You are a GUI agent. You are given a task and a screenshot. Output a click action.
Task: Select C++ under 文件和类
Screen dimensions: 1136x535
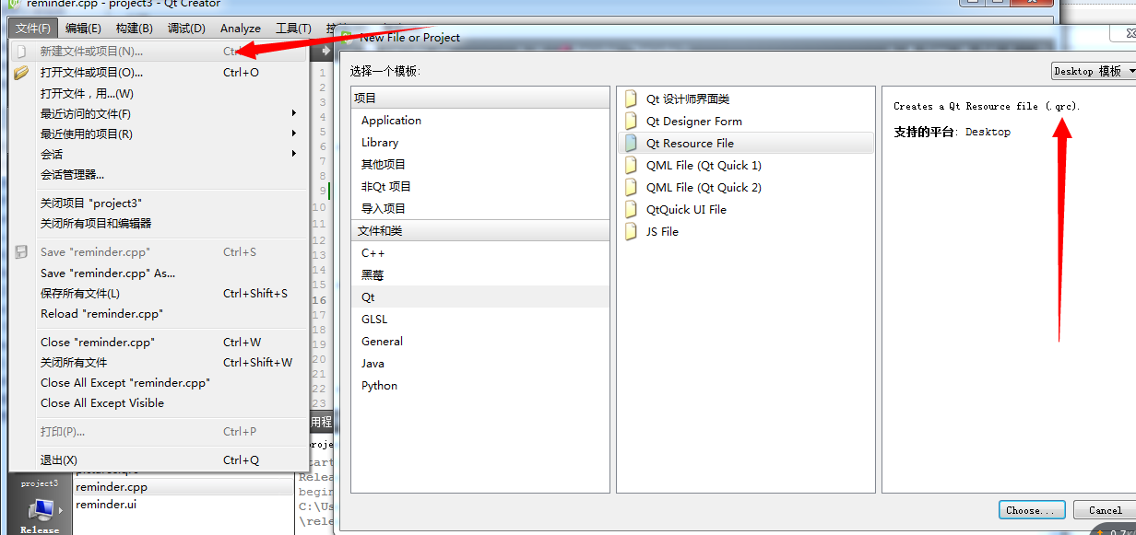pos(480,253)
